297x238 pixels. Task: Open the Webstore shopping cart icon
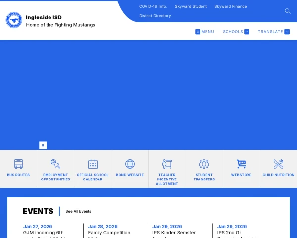tap(241, 164)
